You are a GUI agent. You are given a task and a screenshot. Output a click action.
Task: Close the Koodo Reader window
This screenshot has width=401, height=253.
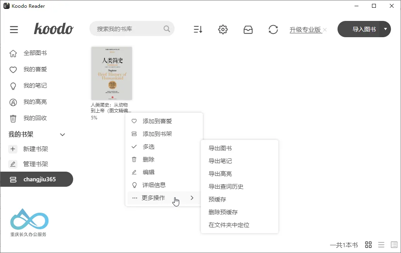coord(392,6)
